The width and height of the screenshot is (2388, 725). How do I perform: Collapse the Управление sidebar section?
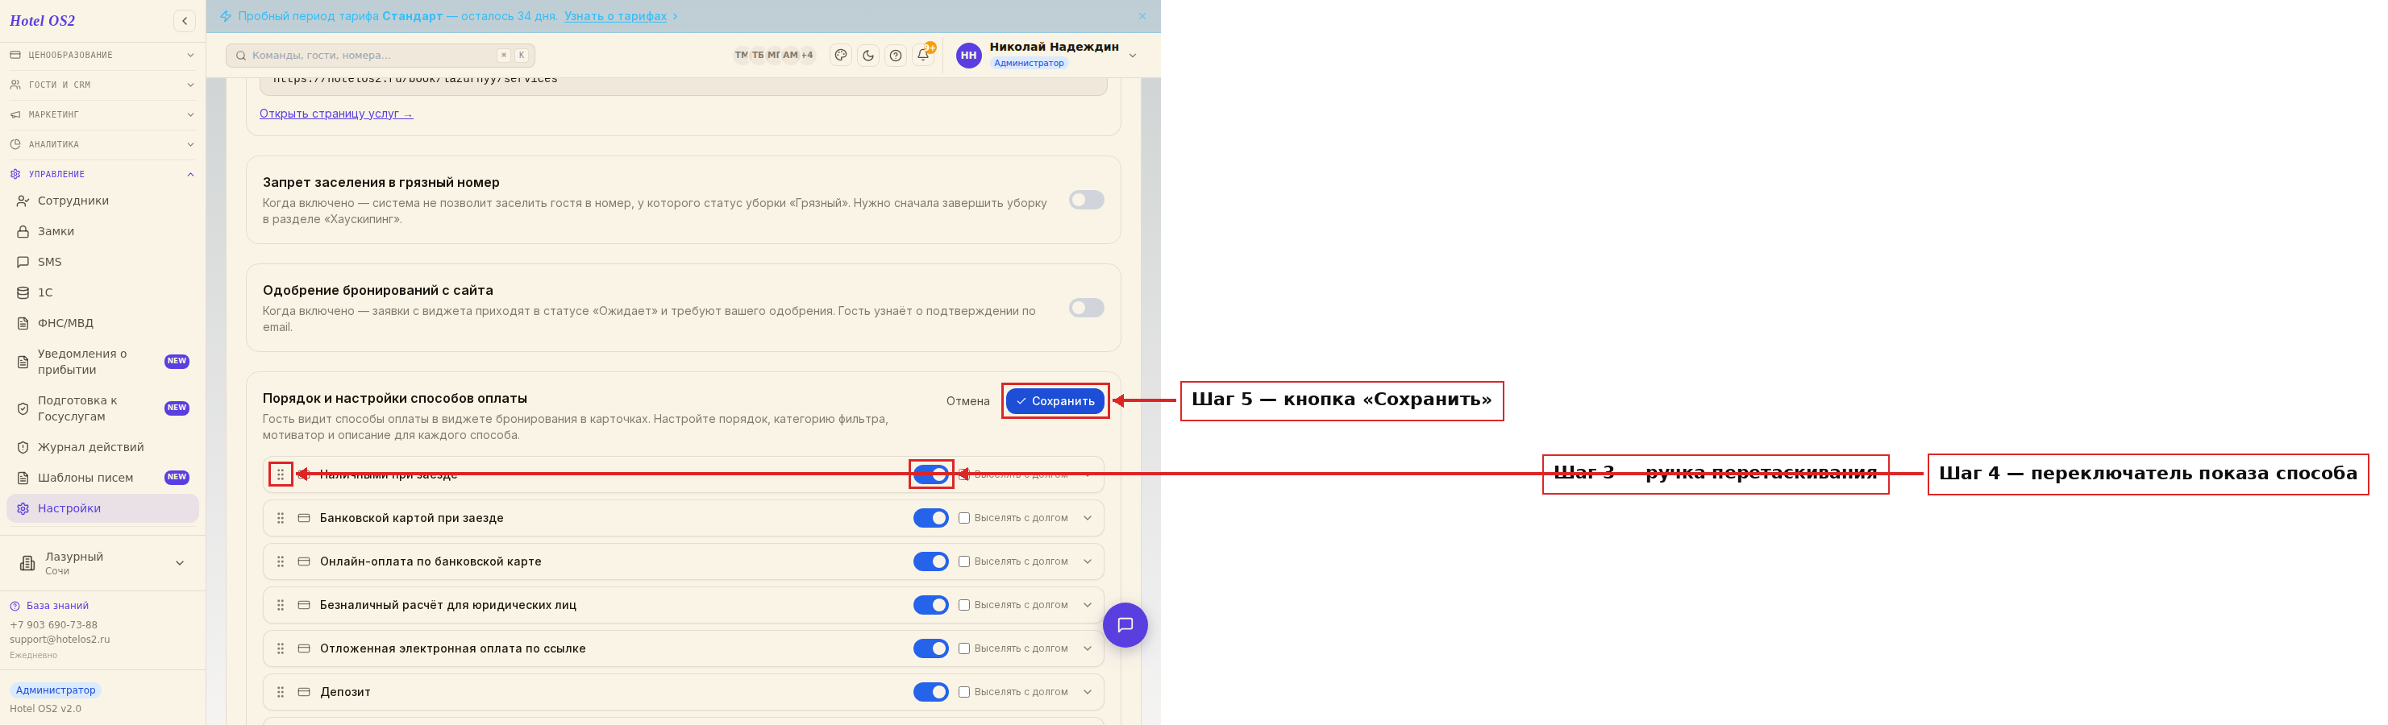click(102, 174)
